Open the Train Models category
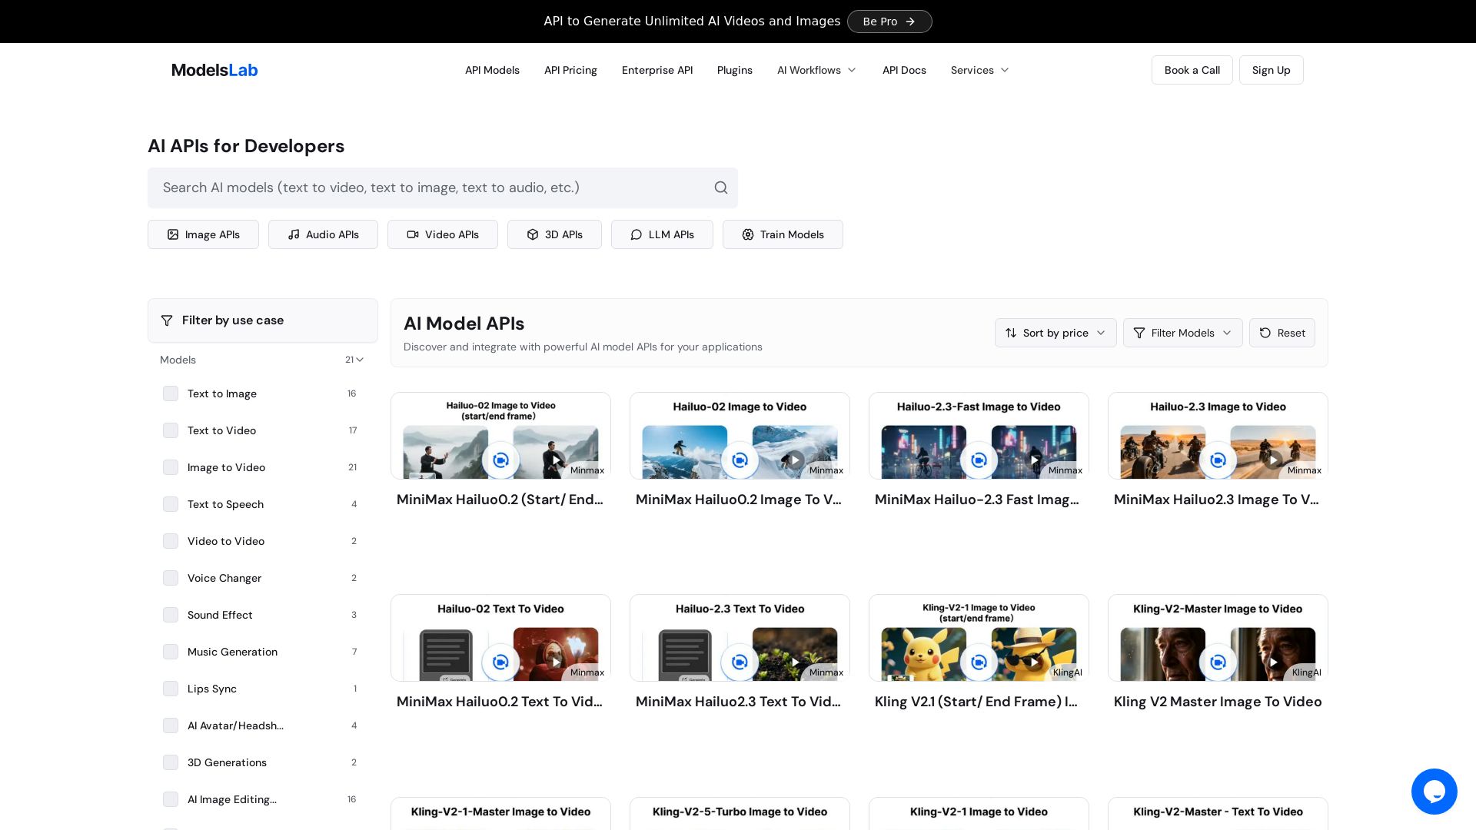1476x830 pixels. [782, 234]
